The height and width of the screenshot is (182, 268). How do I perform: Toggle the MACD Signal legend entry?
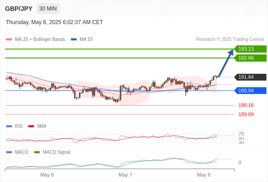point(52,152)
